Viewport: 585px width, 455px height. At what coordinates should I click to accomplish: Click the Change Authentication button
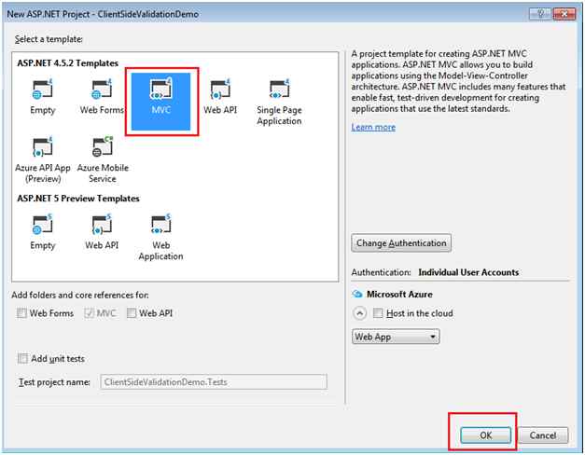pyautogui.click(x=401, y=243)
